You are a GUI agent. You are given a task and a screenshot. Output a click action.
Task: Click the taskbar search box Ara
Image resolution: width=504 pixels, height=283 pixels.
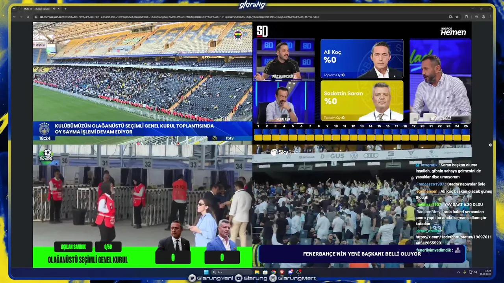click(x=232, y=272)
